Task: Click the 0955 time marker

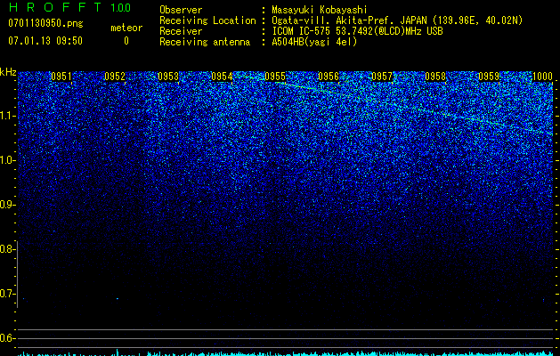Action: point(275,77)
